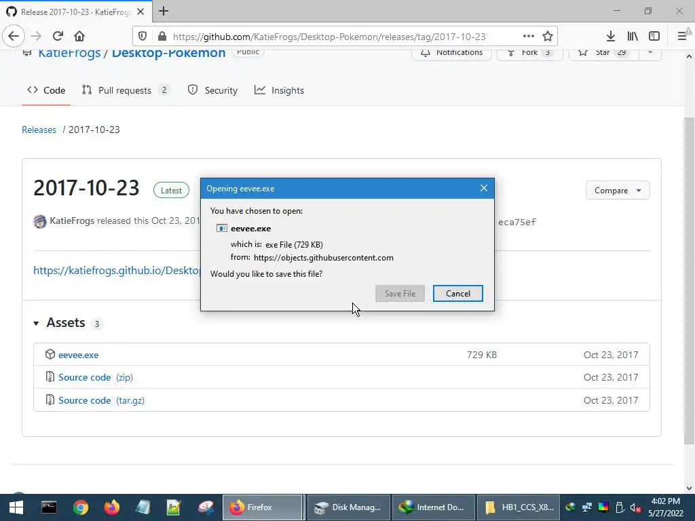Click the forward arrow button
Image resolution: width=695 pixels, height=521 pixels.
point(36,37)
